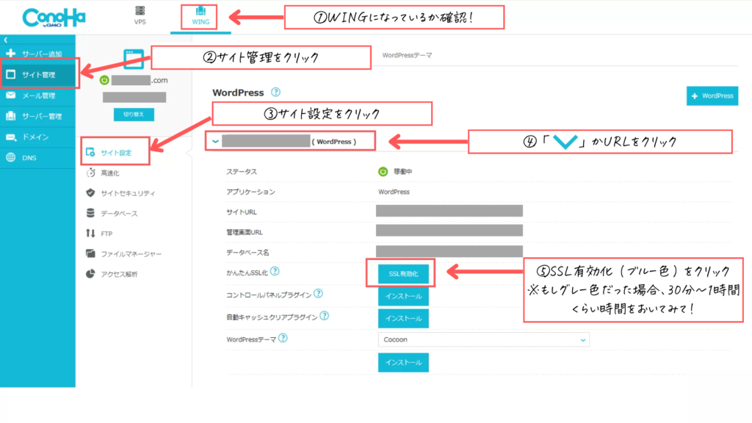The height and width of the screenshot is (423, 752).
Task: Collapse the WordPress site row chevron
Action: [215, 142]
